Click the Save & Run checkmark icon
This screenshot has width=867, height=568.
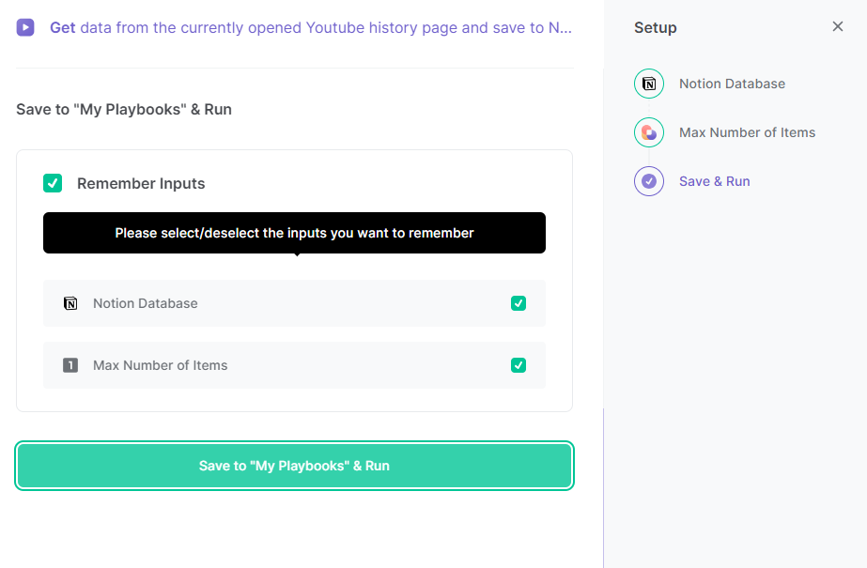(x=649, y=181)
